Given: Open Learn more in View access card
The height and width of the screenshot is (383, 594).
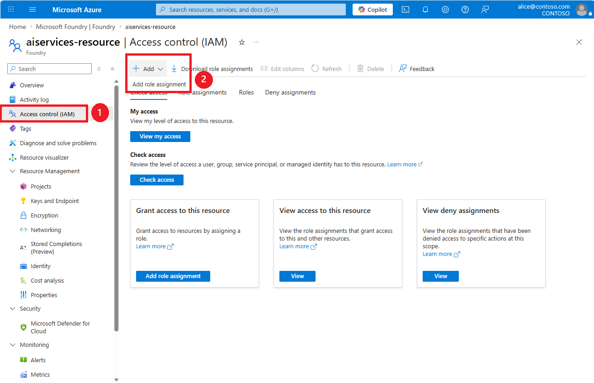Looking at the screenshot, I should [298, 246].
